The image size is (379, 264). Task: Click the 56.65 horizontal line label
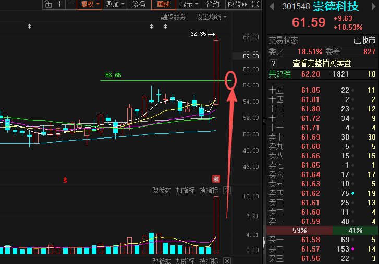coord(113,75)
